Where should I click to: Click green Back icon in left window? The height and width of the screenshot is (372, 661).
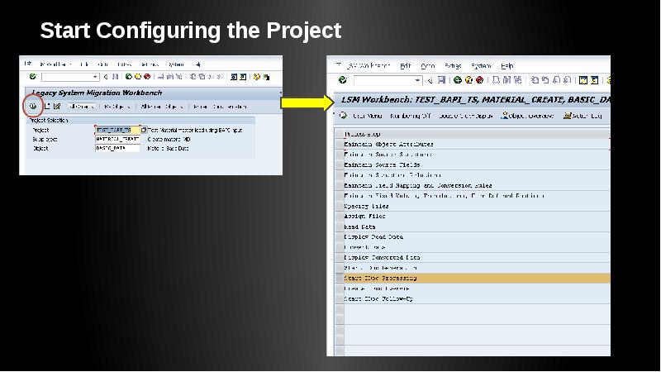tap(129, 77)
